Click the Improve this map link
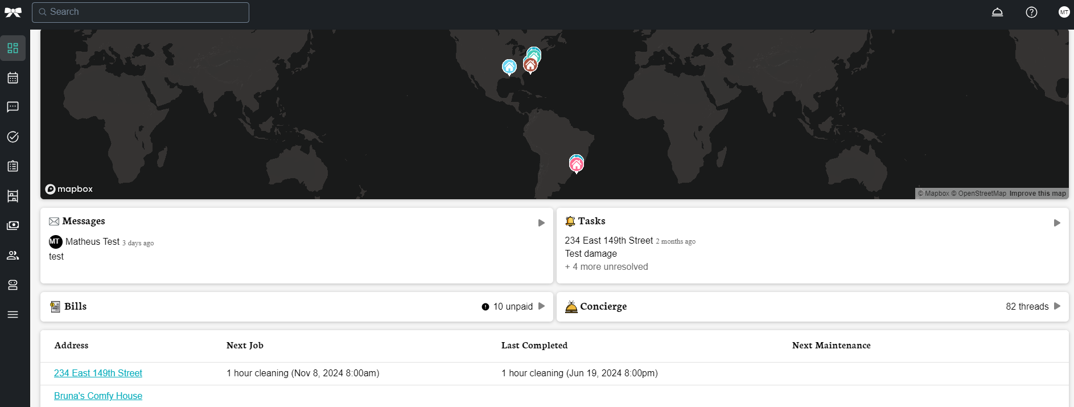The image size is (1074, 407). coord(1037,194)
